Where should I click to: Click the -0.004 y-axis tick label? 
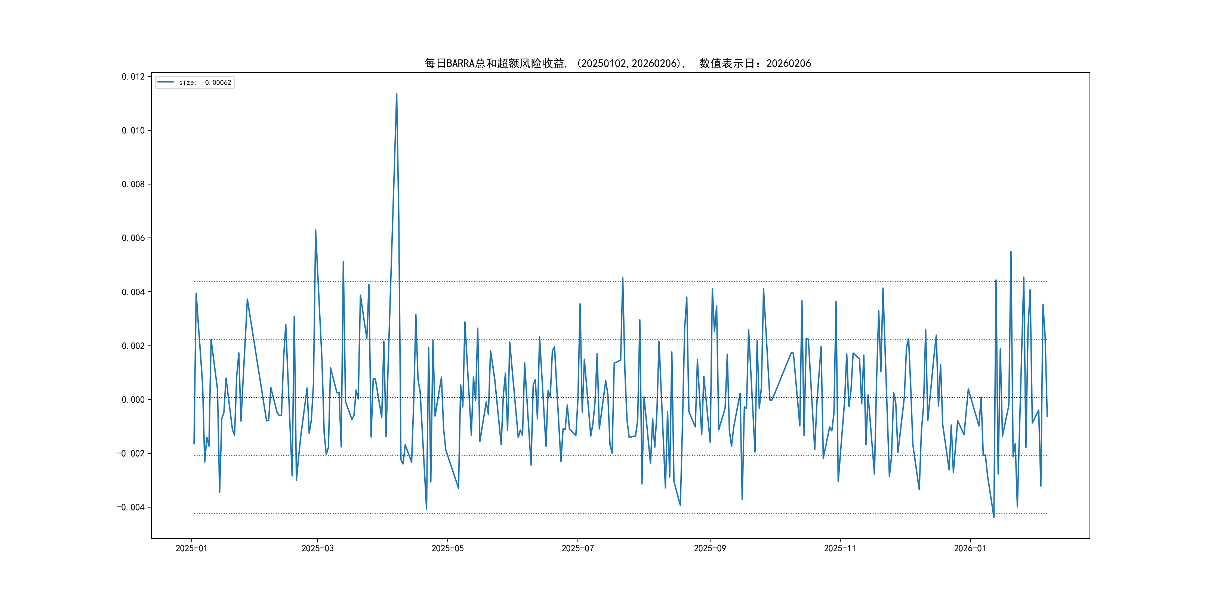131,507
